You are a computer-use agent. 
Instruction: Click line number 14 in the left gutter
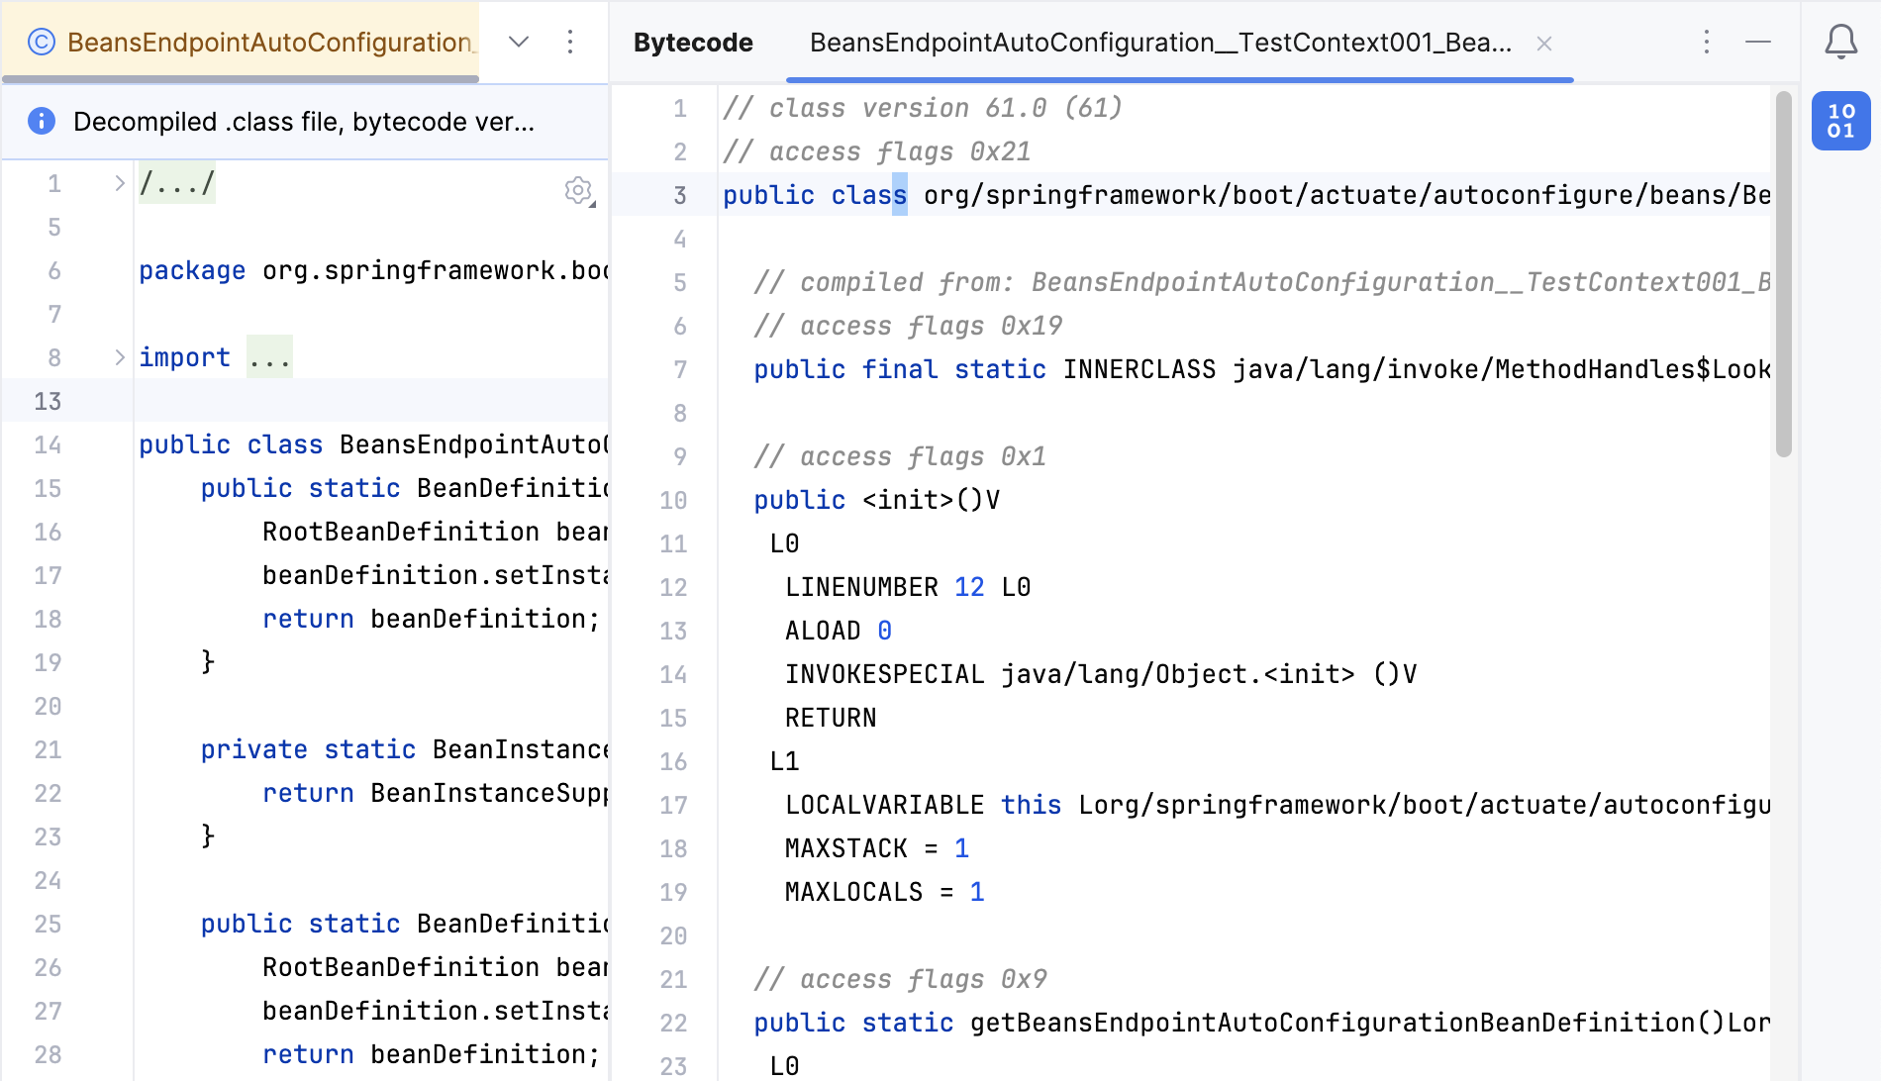pos(48,444)
